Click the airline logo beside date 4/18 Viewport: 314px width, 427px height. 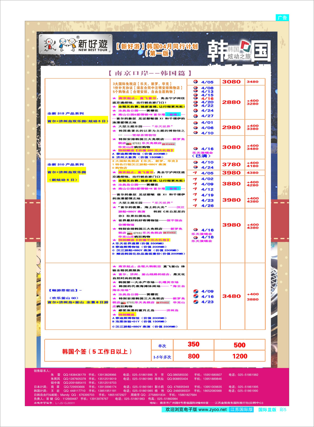tap(195, 237)
